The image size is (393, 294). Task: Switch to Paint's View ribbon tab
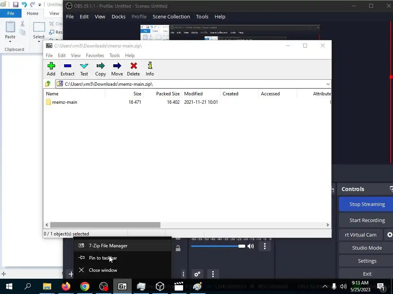54,13
